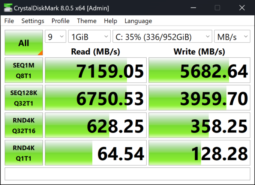Expand the unit dropdown showing MB/s
This screenshot has height=185, width=255.
(232, 36)
